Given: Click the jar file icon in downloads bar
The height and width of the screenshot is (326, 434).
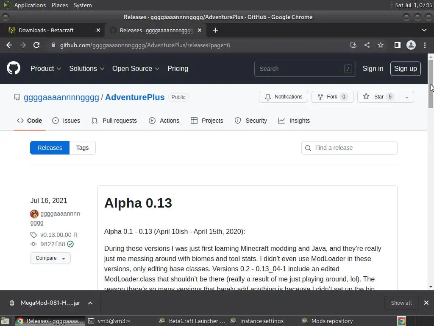Looking at the screenshot, I should click(12, 303).
